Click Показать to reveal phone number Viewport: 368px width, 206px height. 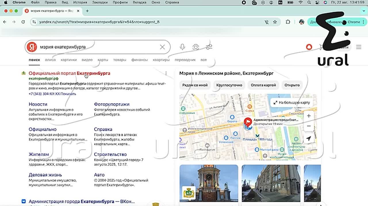[x=68, y=94]
